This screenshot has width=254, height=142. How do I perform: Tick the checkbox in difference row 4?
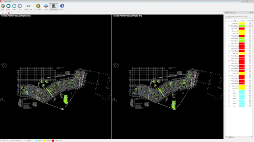250,31
